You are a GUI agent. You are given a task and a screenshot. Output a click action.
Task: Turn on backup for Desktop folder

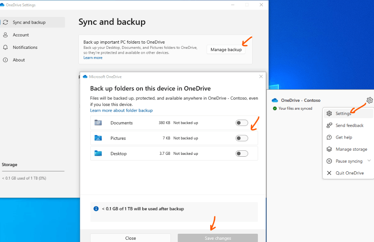pos(242,154)
